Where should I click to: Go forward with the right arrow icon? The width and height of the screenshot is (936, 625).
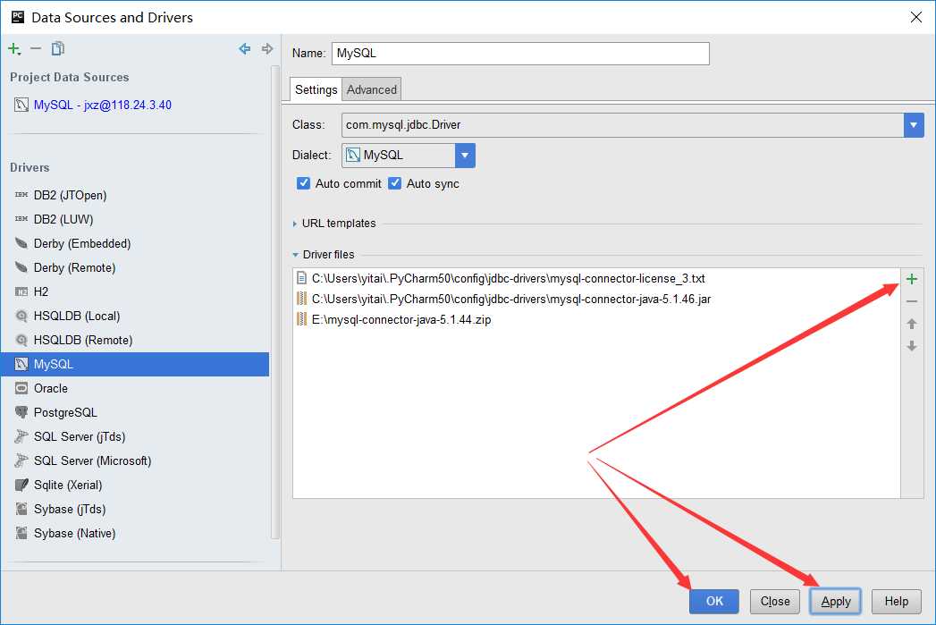(x=266, y=48)
